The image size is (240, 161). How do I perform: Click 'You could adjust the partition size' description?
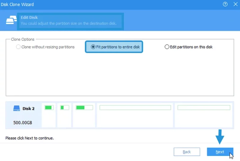69,23
